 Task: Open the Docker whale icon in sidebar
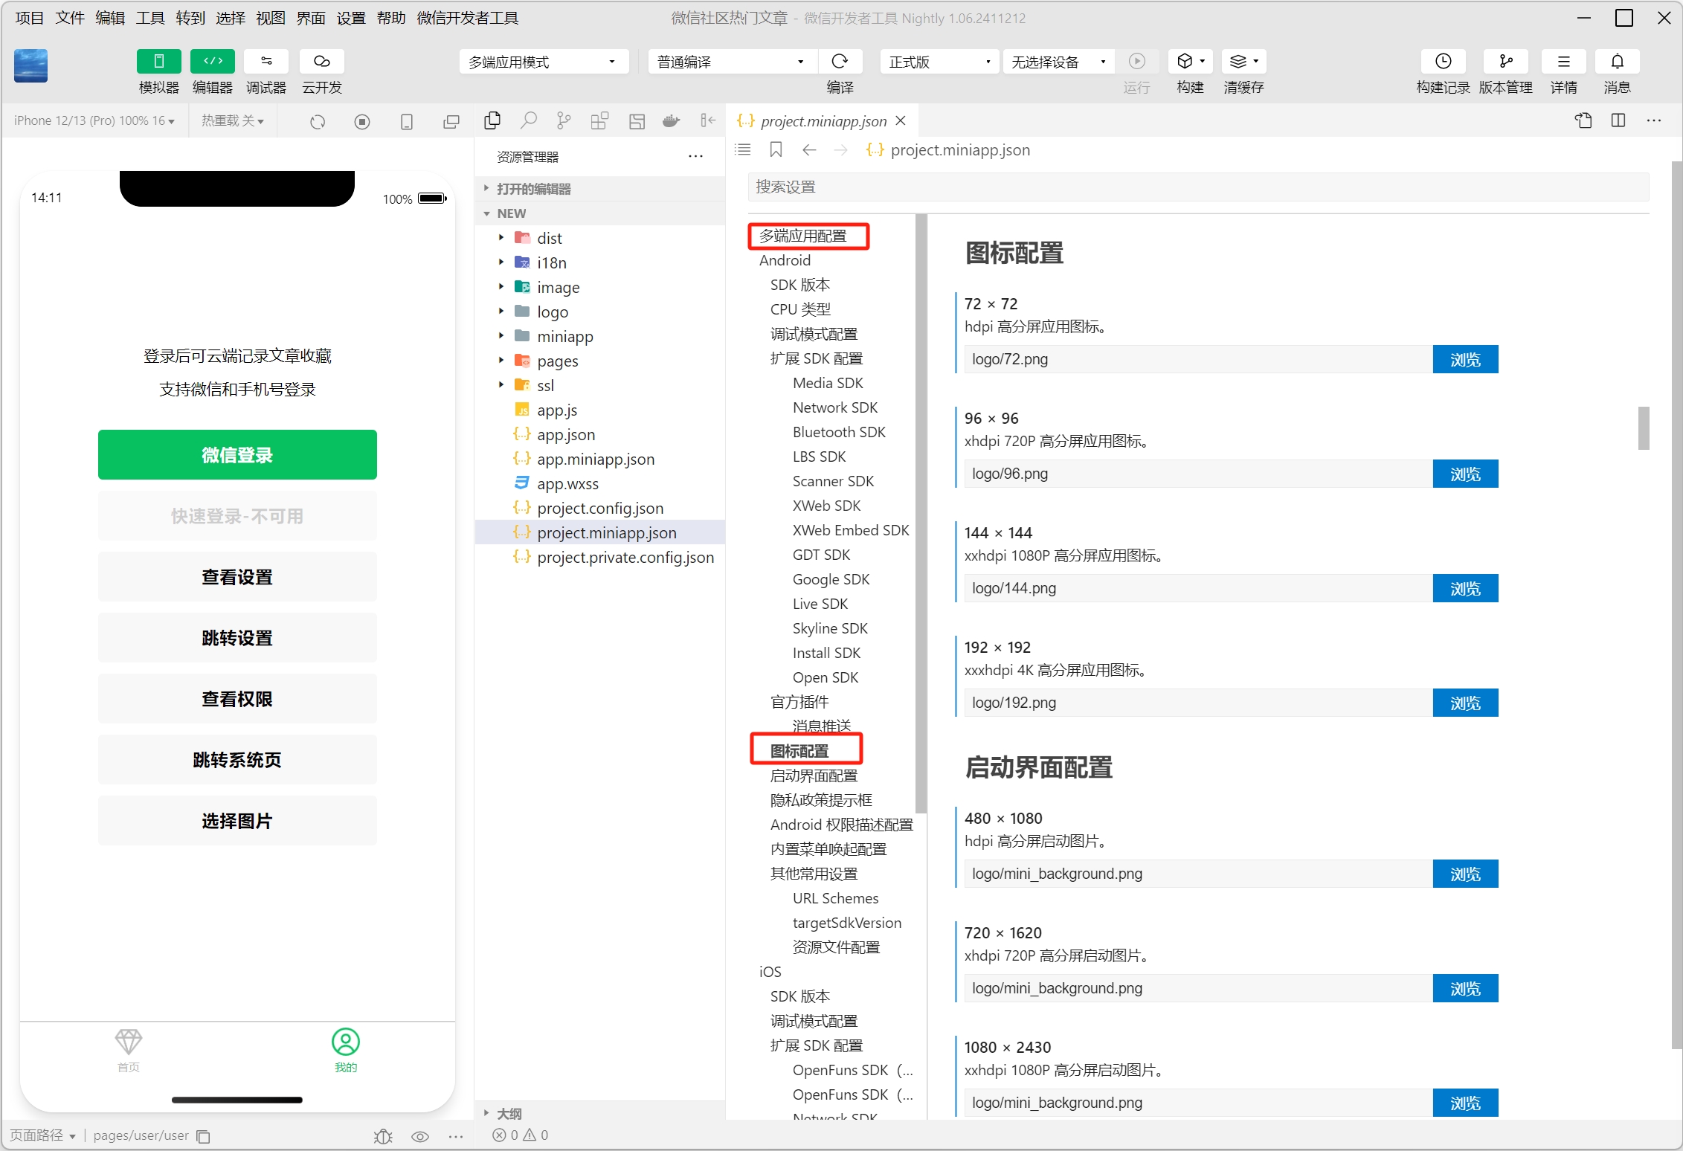tap(672, 120)
